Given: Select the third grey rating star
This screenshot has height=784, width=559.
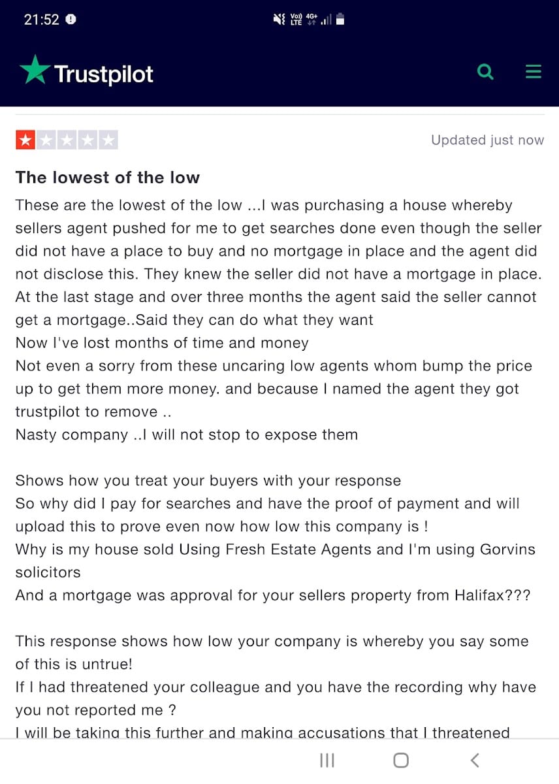Looking at the screenshot, I should 67,140.
